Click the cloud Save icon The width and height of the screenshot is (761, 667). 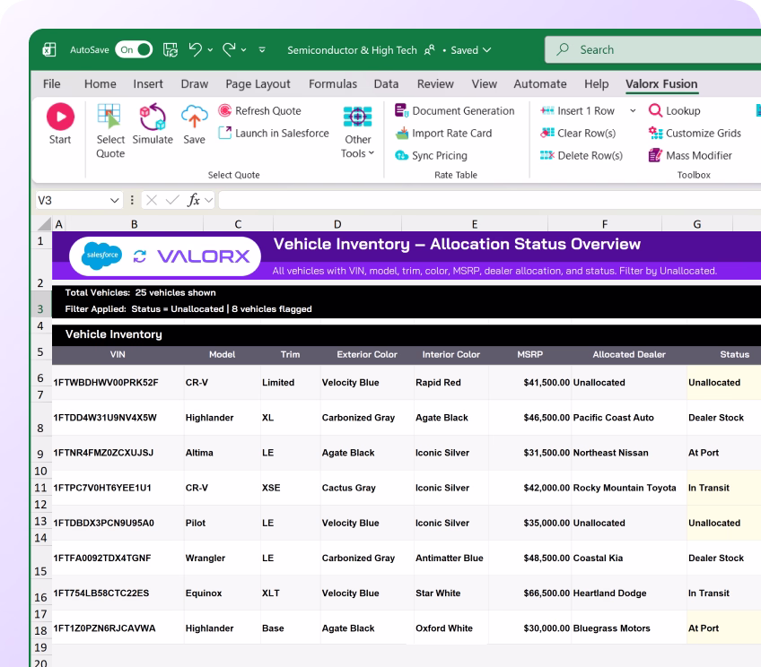click(194, 117)
